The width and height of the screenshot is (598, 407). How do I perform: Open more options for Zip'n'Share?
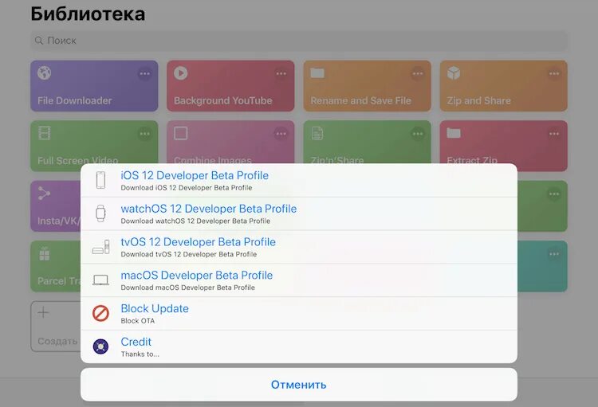[418, 134]
